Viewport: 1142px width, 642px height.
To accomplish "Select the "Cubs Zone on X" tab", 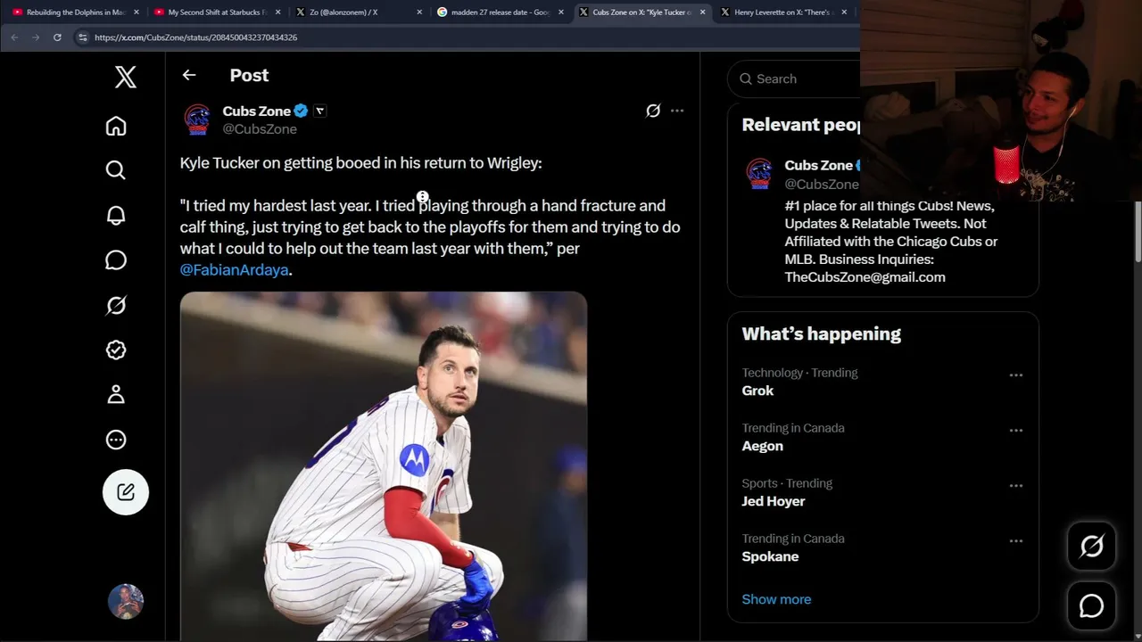I will 641,12.
